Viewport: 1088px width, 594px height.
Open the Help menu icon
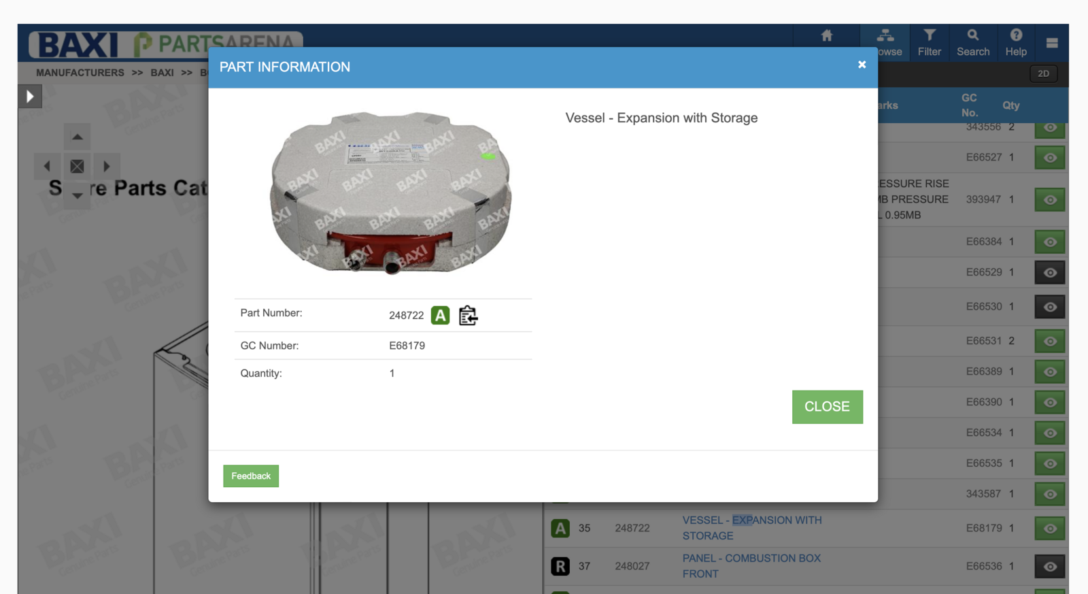click(1015, 43)
